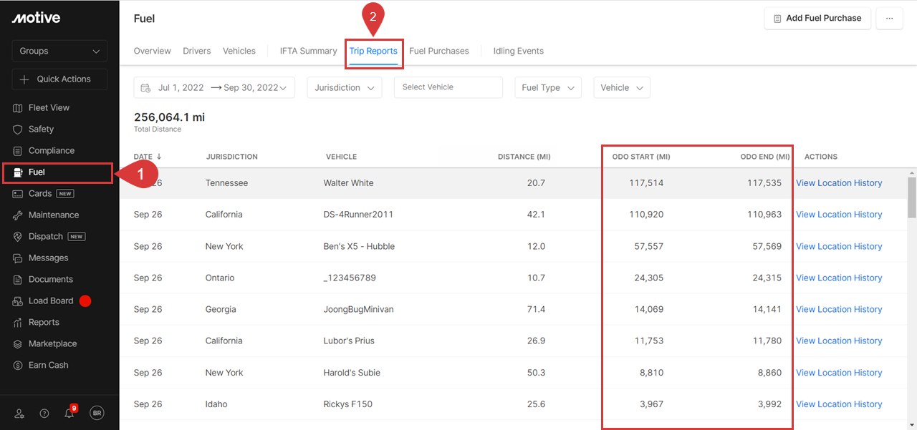Open the Fuel Type filter dropdown

coord(548,88)
